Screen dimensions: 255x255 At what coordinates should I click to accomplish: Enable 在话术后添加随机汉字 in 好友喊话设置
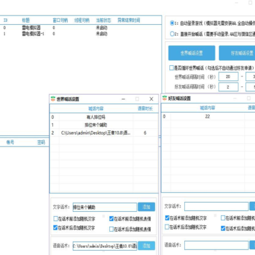point(167,227)
